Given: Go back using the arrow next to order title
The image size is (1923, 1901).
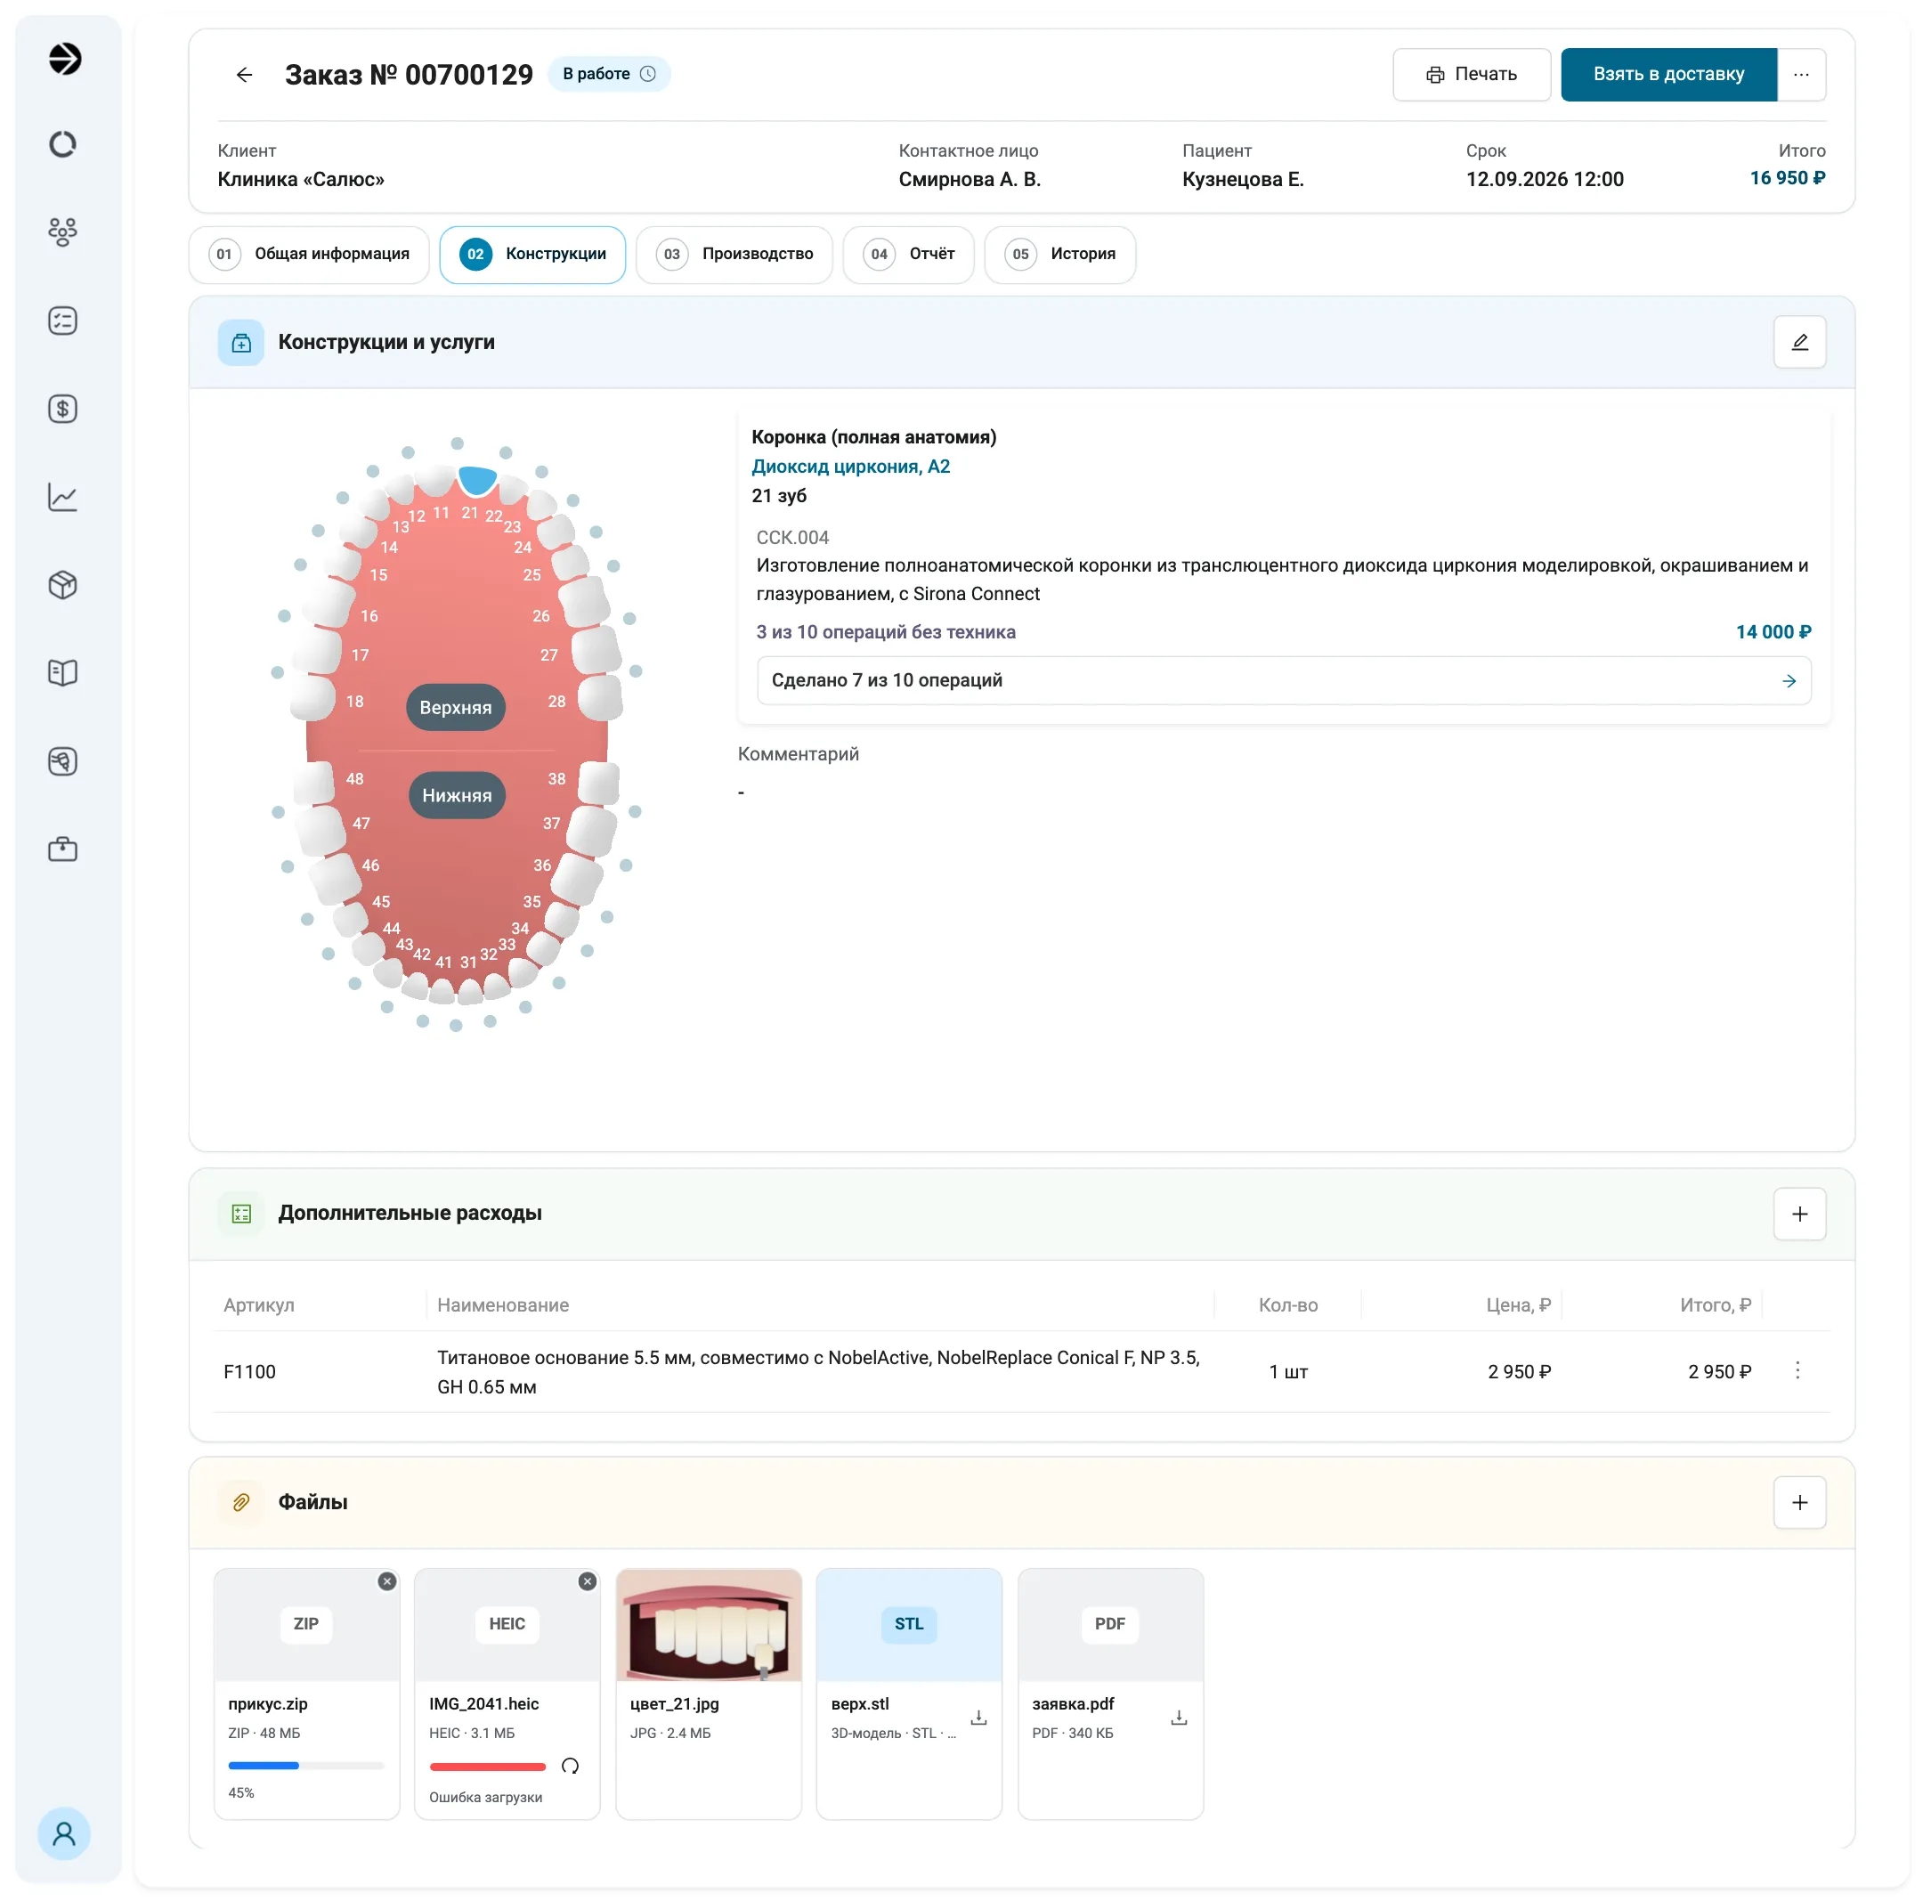Looking at the screenshot, I should coord(244,75).
